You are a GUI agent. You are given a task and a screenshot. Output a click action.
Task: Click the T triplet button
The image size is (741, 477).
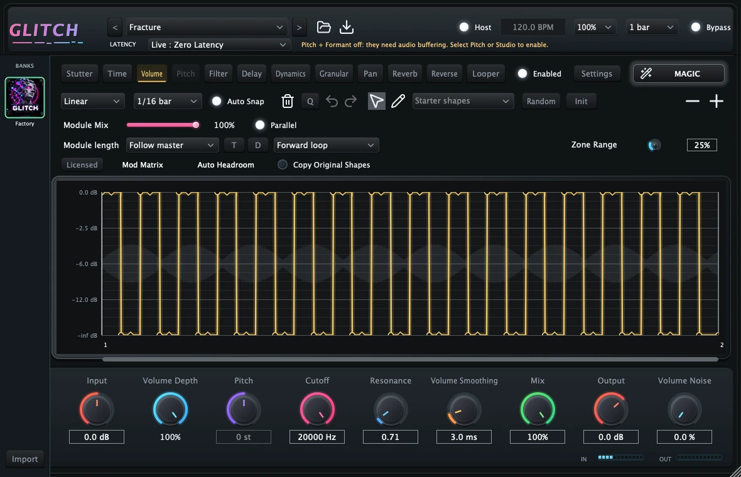tap(234, 145)
